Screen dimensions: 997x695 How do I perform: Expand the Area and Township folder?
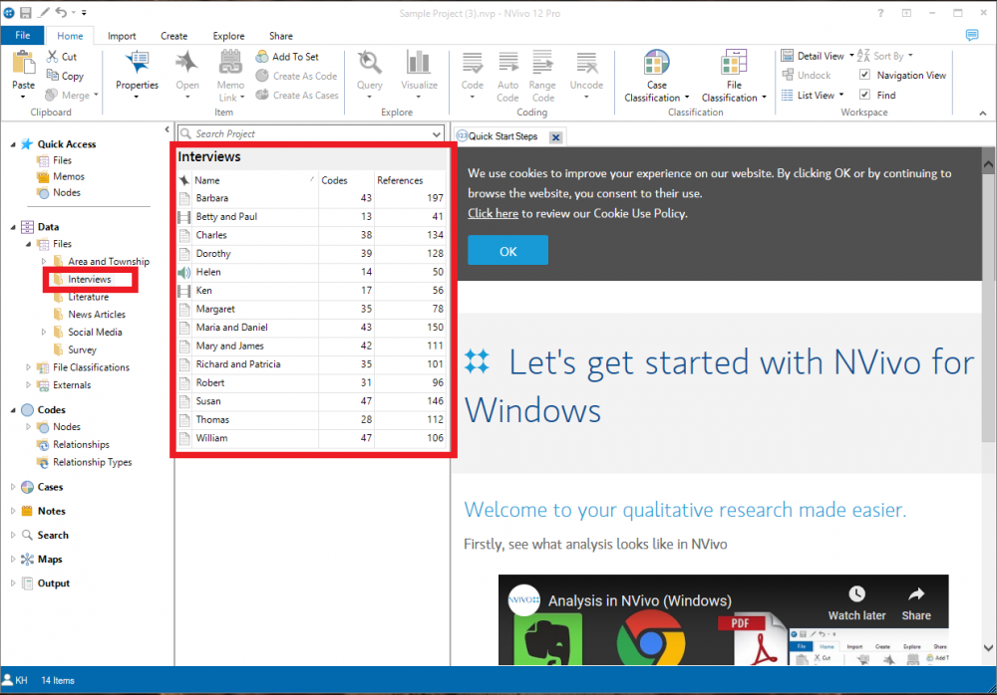[x=44, y=261]
